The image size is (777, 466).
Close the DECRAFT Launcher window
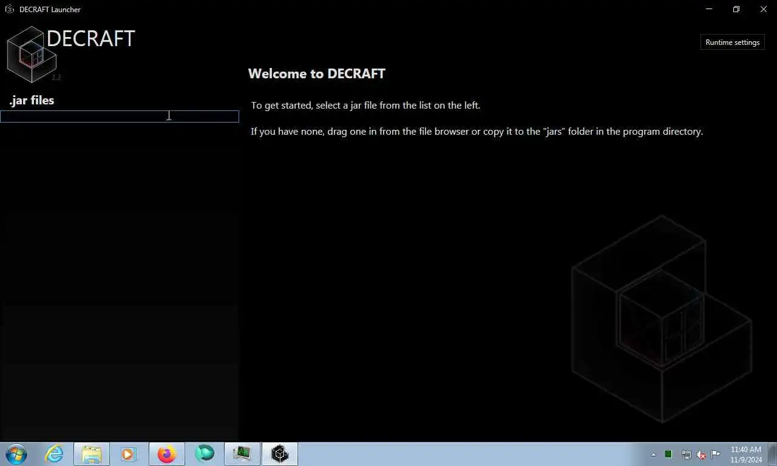pos(764,9)
